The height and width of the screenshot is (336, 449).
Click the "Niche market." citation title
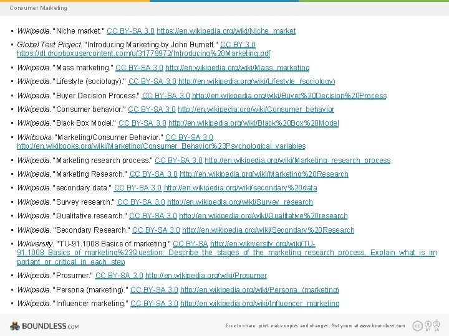click(79, 31)
